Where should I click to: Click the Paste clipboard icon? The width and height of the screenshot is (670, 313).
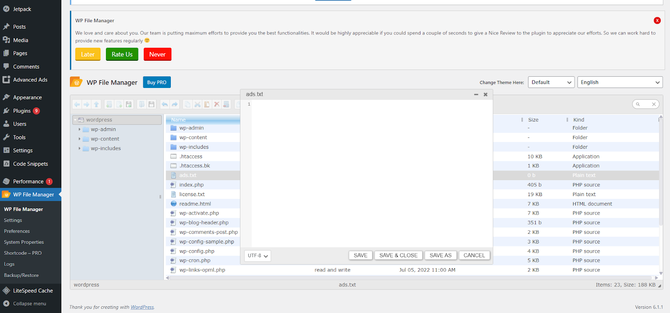pos(207,104)
